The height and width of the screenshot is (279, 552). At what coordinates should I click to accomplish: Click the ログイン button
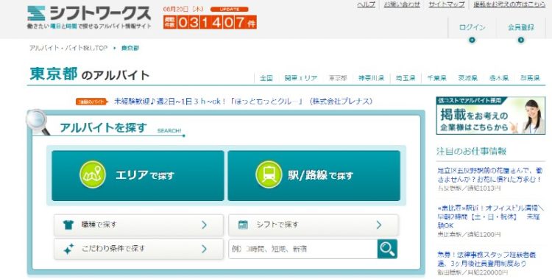[x=472, y=27]
